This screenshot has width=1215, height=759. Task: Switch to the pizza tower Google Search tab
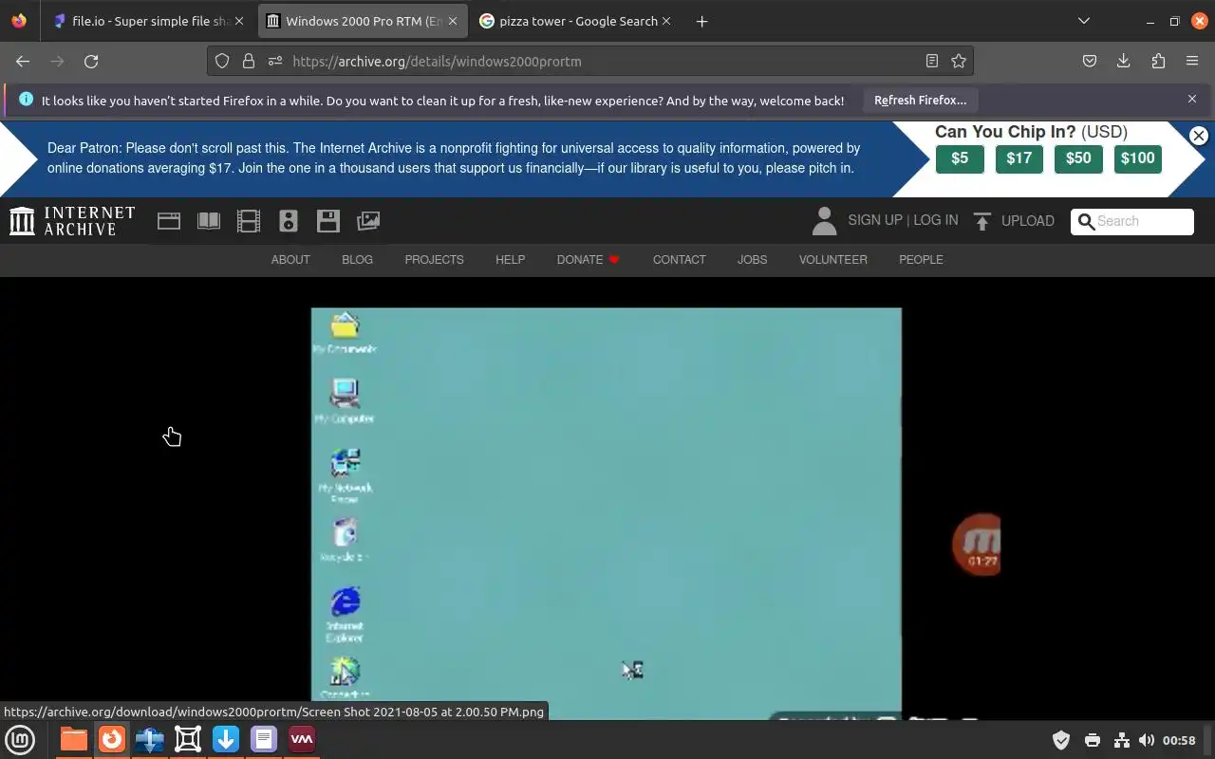[576, 21]
